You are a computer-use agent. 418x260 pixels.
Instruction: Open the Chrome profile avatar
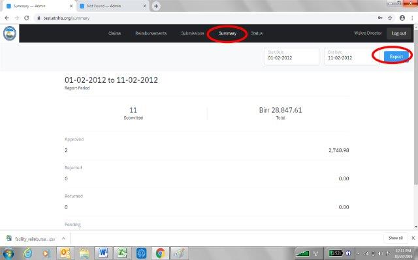(x=402, y=18)
